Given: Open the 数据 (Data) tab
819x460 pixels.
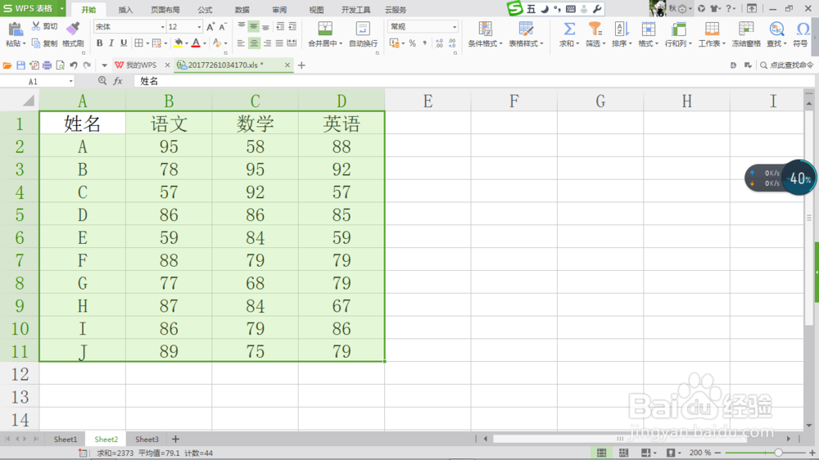Looking at the screenshot, I should [x=242, y=10].
